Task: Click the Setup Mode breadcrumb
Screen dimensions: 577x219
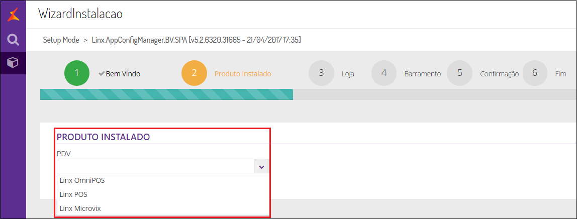Action: pos(61,40)
